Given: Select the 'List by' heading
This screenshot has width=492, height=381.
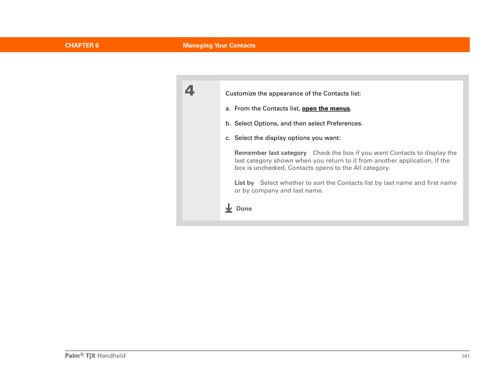Looking at the screenshot, I should pyautogui.click(x=244, y=183).
